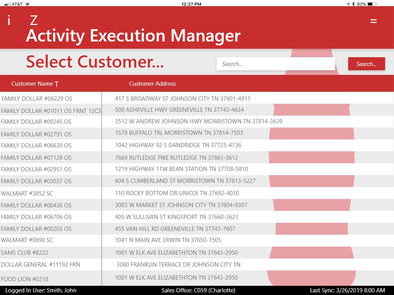Select WALMART #0690 SC customer
The height and width of the screenshot is (295, 394).
(x=27, y=240)
